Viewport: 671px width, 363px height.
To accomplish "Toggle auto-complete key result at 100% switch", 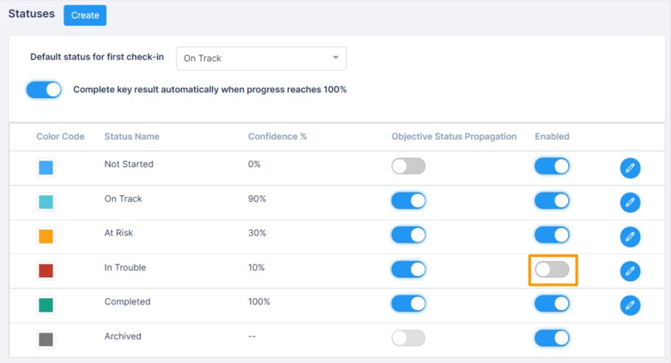I will 43,90.
